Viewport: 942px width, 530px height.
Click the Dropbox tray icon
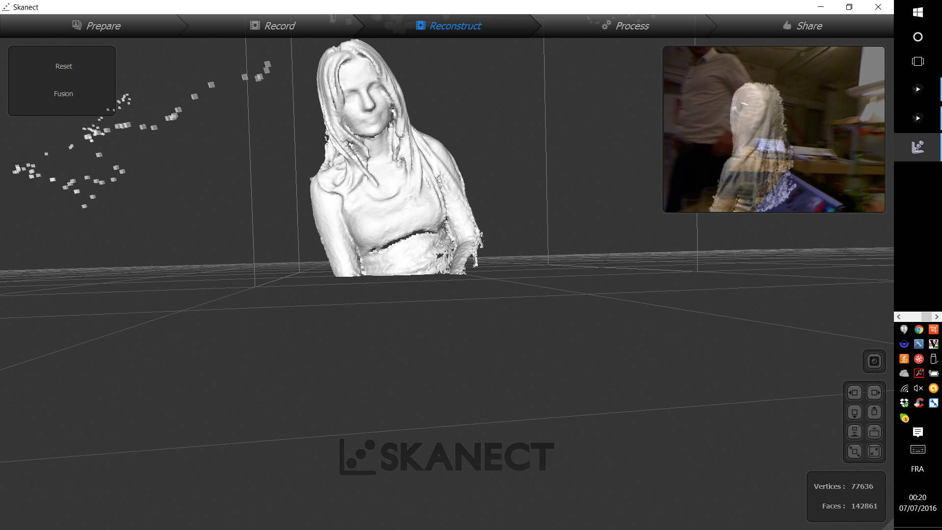click(904, 403)
